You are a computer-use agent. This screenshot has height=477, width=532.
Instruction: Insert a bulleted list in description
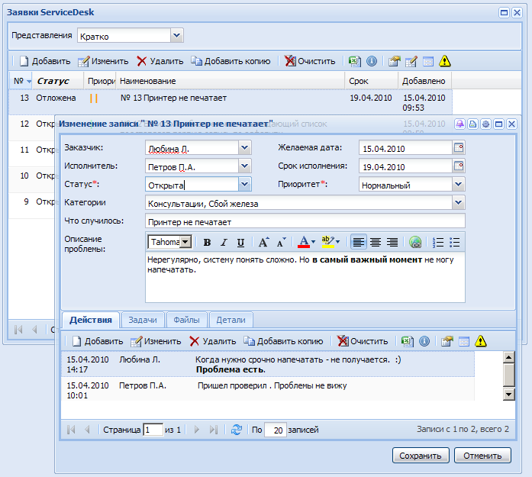coord(455,243)
